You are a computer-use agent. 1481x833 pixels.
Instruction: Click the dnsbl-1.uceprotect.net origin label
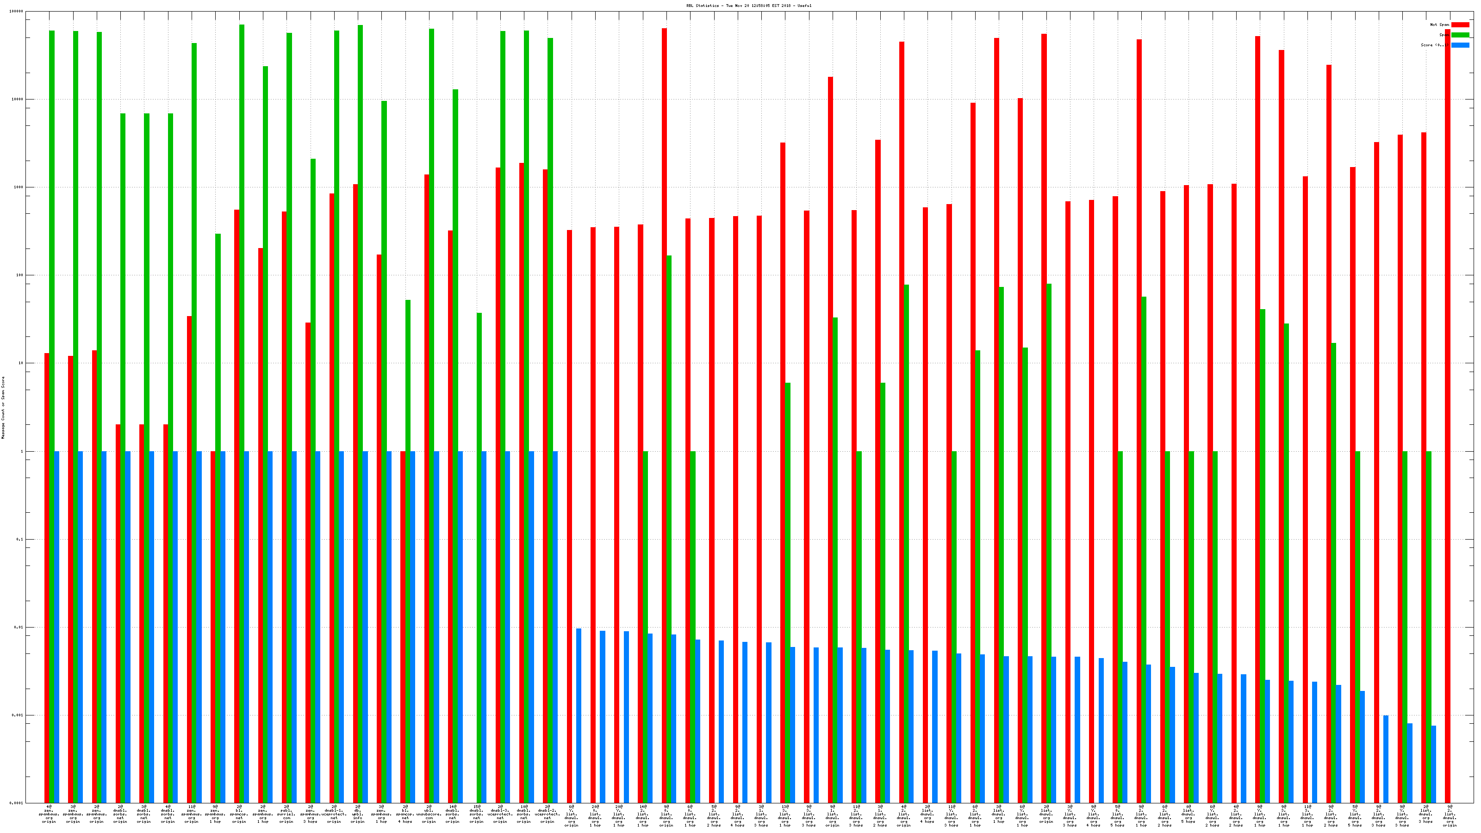[334, 814]
